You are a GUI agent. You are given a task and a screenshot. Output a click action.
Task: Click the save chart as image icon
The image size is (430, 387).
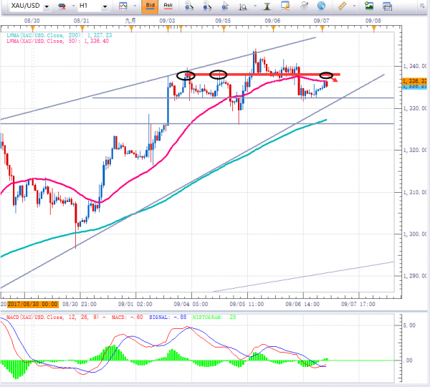point(369,6)
